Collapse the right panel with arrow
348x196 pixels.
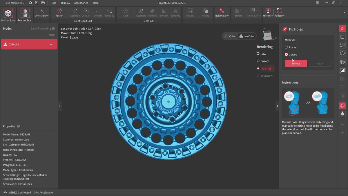(277, 106)
